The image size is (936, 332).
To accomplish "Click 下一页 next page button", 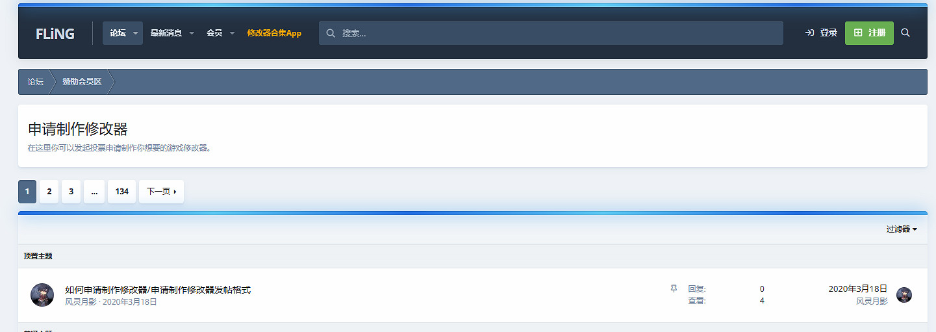I will click(161, 192).
